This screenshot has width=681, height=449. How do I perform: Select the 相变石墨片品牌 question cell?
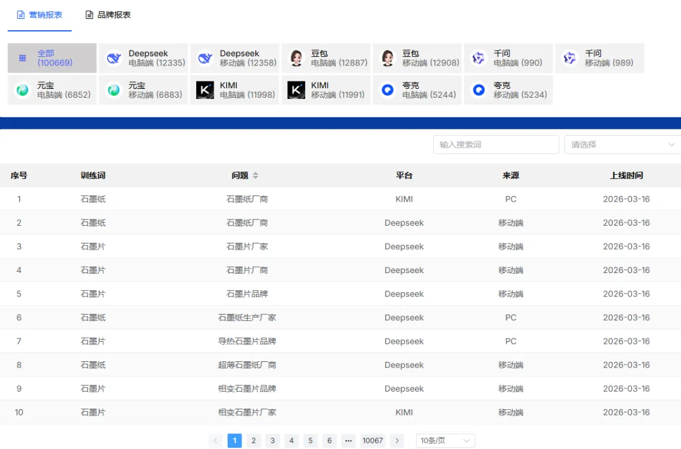click(247, 388)
